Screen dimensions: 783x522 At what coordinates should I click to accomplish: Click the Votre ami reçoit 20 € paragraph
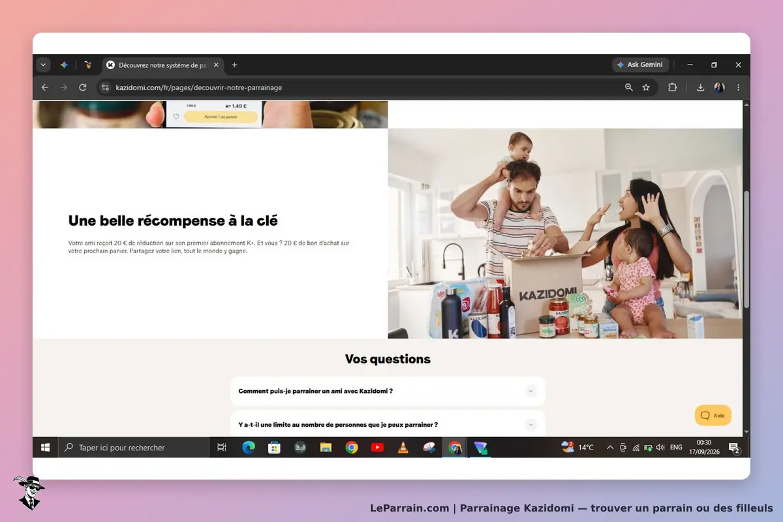click(209, 247)
